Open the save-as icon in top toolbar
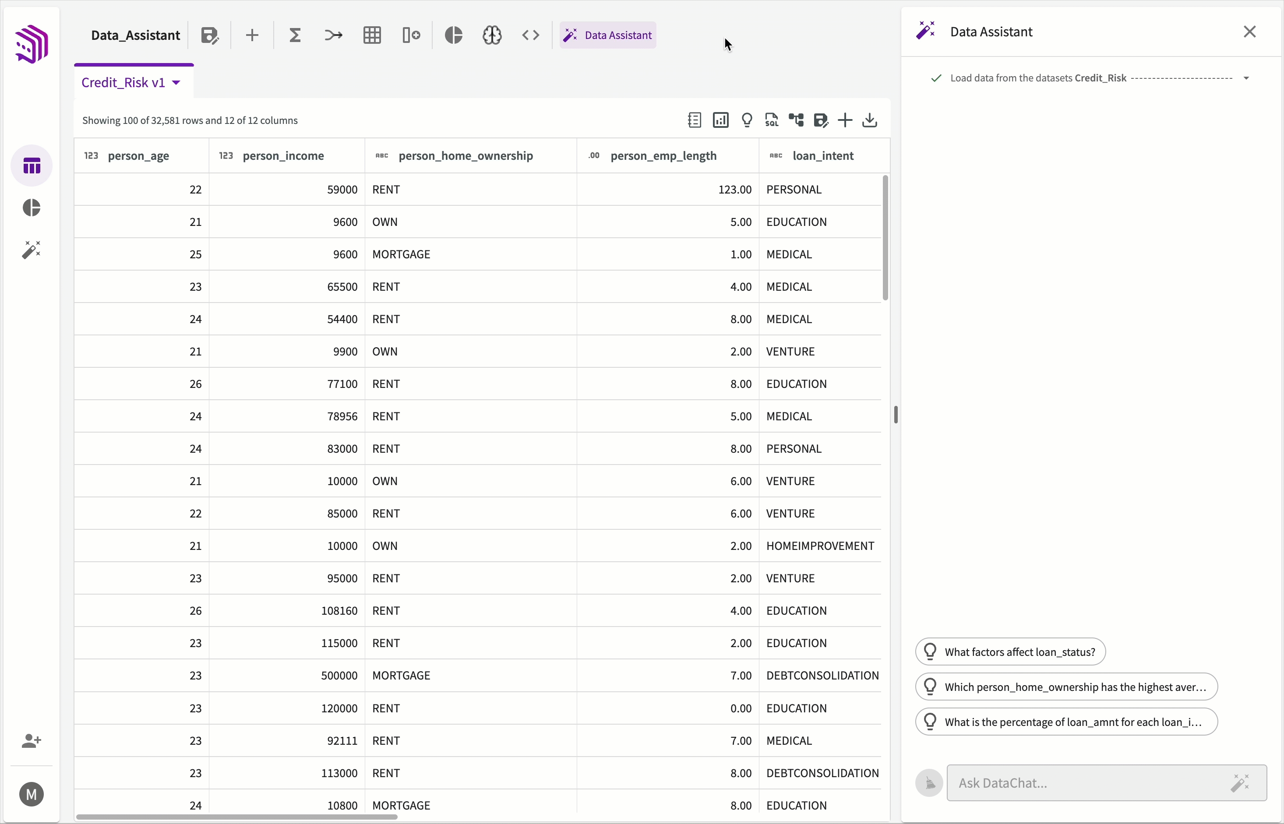The height and width of the screenshot is (824, 1284). point(210,35)
